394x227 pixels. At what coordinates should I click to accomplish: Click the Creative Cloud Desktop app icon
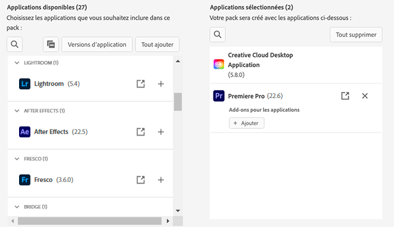219,64
